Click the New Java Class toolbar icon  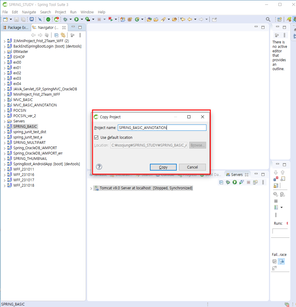click(137, 19)
